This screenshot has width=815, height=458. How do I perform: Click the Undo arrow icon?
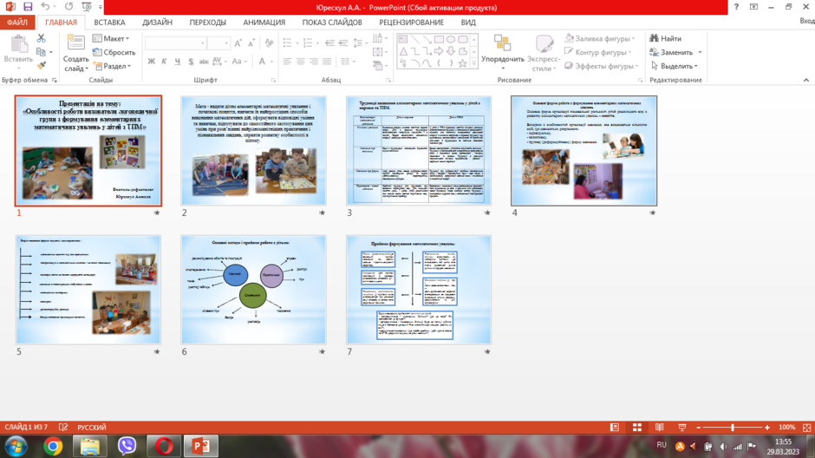pos(45,7)
